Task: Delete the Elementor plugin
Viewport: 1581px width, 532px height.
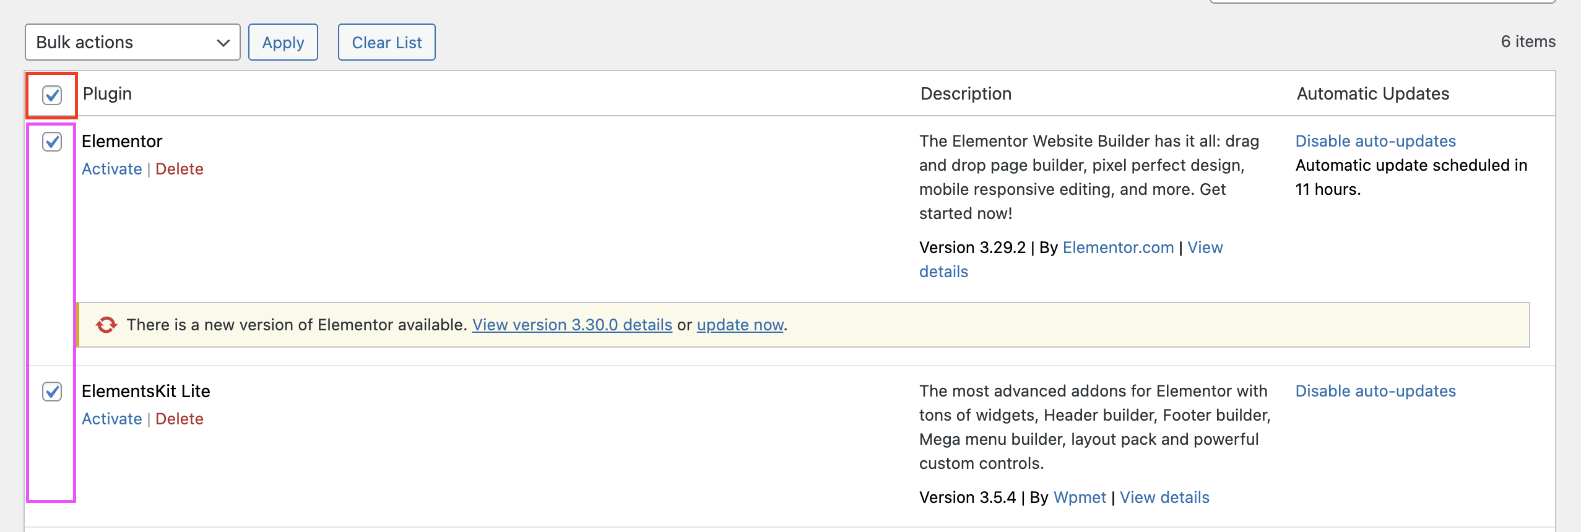Action: point(179,169)
